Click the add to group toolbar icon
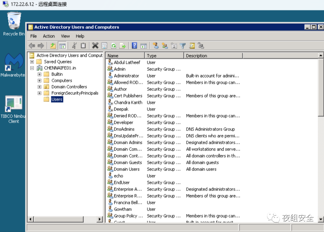Screen dimensions: 324x232 click(x=201, y=46)
